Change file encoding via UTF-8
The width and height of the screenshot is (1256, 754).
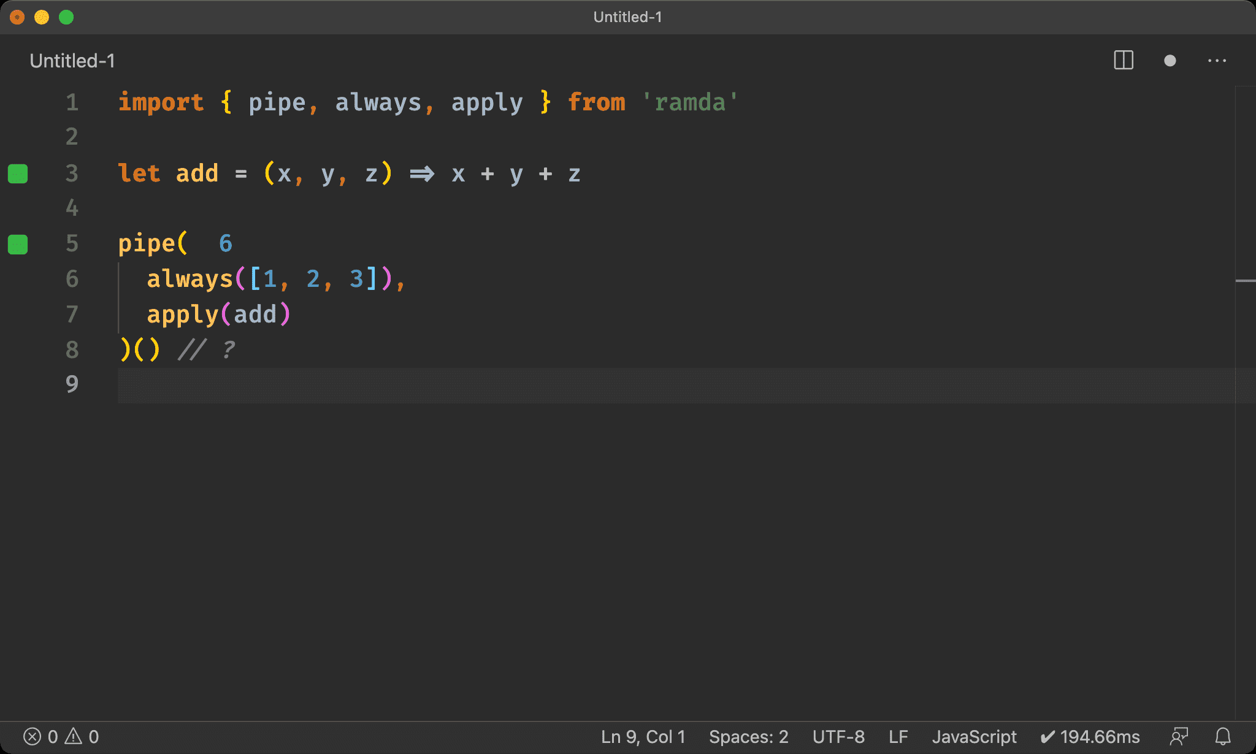(x=838, y=736)
